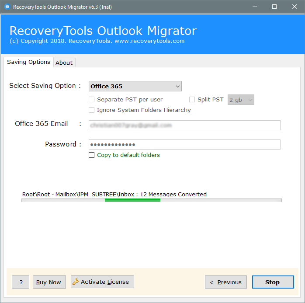Image resolution: width=305 pixels, height=303 pixels.
Task: Open the 2 gb split size dropdown
Action: [241, 100]
